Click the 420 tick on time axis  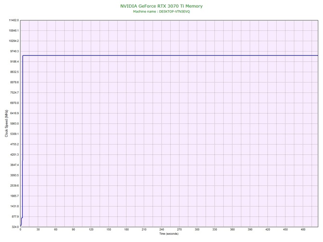click(x=268, y=229)
